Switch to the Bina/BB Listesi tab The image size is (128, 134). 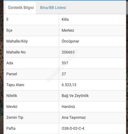(53, 8)
